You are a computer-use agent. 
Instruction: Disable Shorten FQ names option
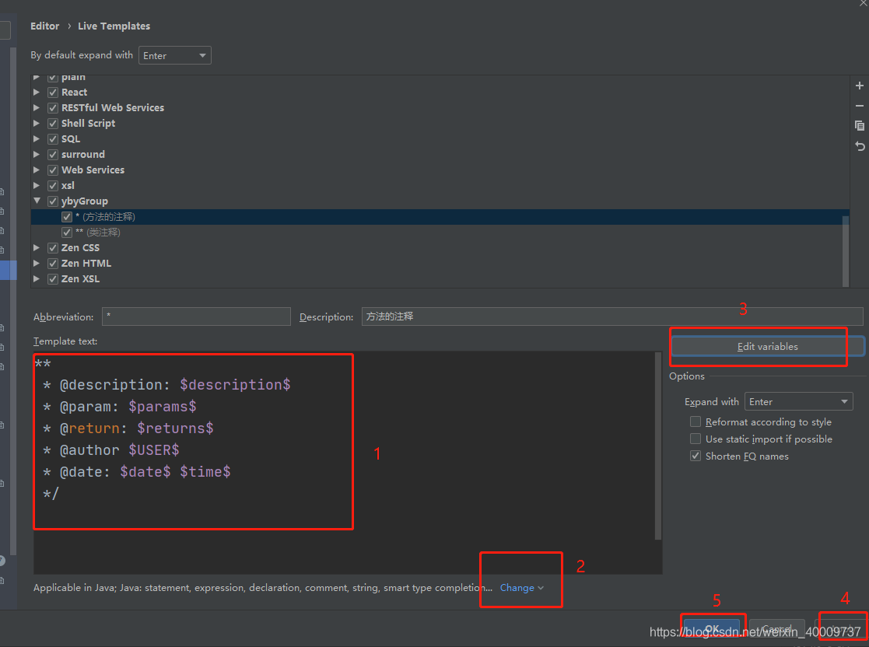point(695,456)
